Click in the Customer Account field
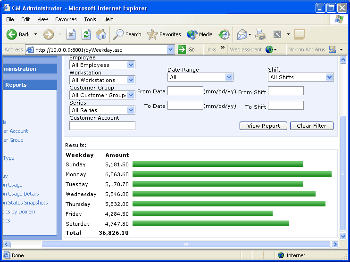 (102, 125)
